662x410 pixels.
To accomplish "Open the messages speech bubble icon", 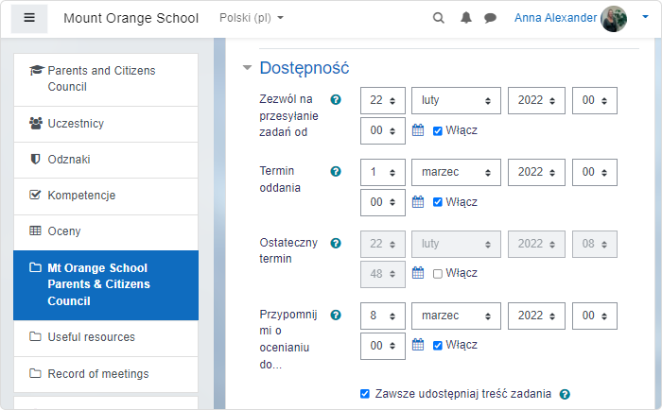I will pyautogui.click(x=490, y=18).
